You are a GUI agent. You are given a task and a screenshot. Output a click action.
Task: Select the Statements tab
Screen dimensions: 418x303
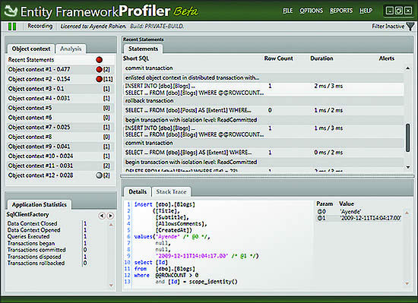click(143, 49)
